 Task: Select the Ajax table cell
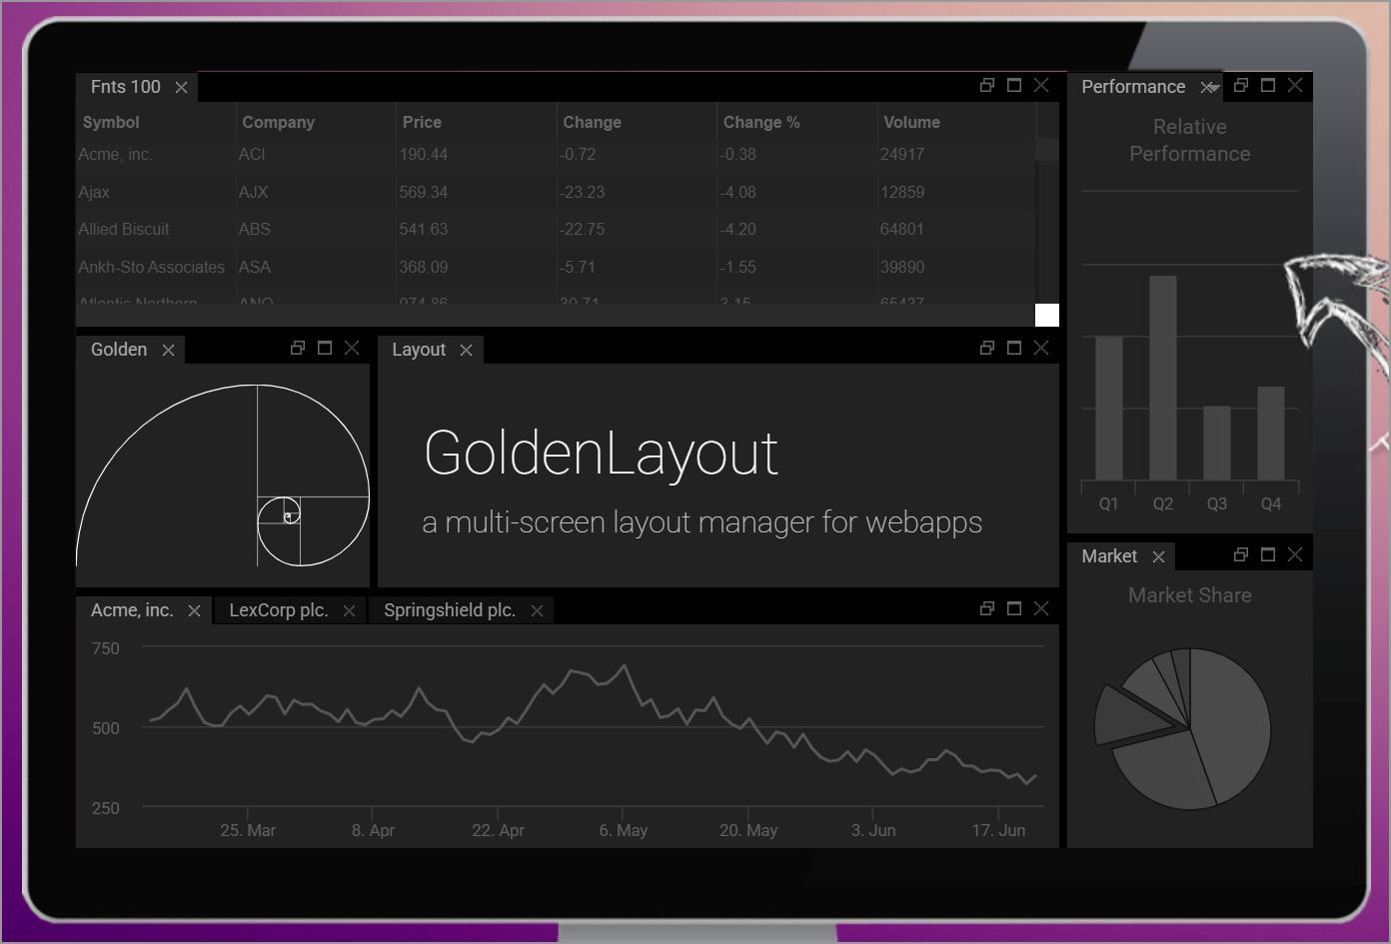(156, 192)
